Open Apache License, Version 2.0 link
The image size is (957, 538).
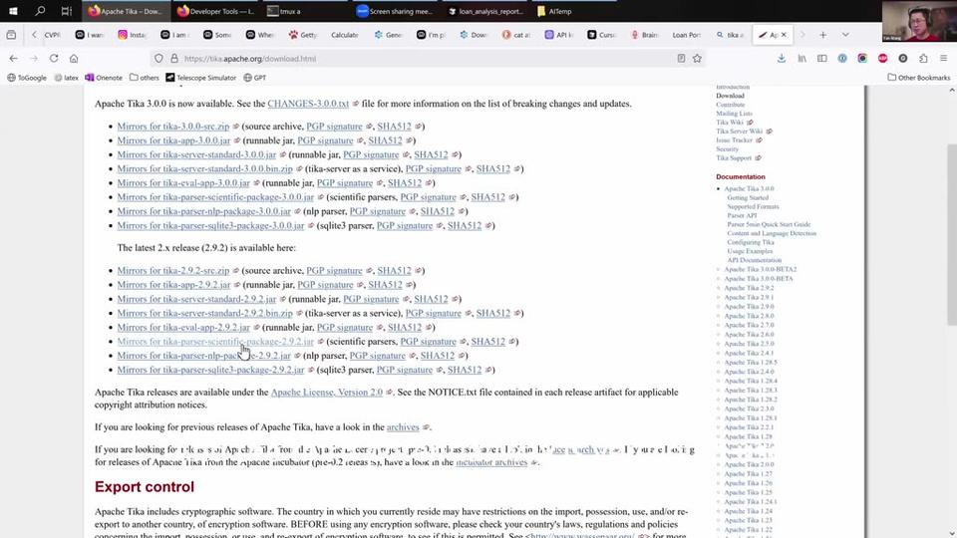[327, 393]
